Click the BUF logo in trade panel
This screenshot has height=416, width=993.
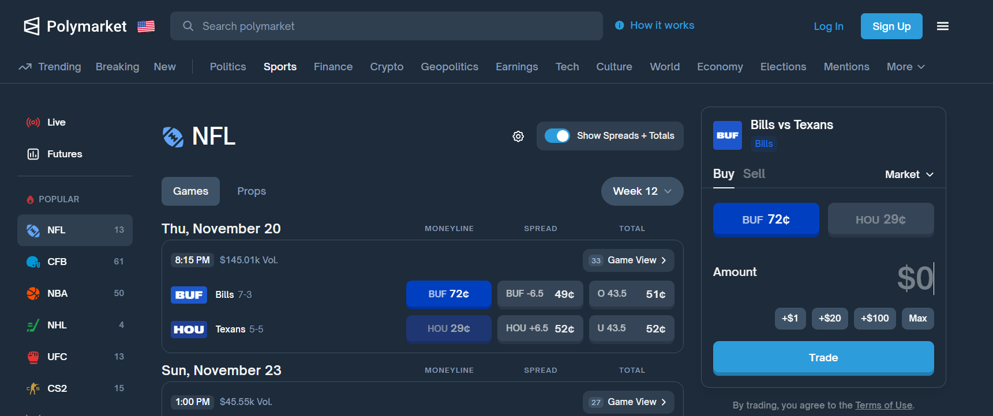click(x=728, y=135)
